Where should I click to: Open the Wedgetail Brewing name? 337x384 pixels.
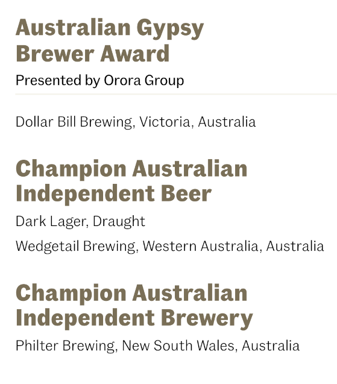click(75, 246)
